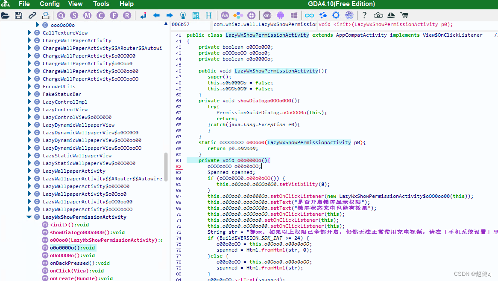Open the View menu
This screenshot has height=281, width=498.
pos(75,4)
